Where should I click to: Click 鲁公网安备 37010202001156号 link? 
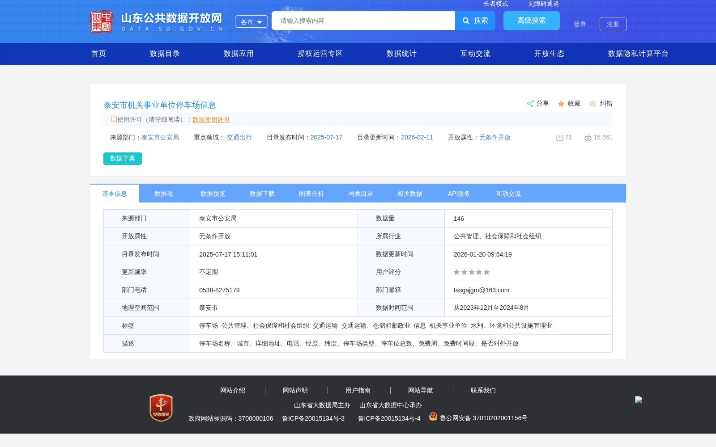tap(484, 418)
